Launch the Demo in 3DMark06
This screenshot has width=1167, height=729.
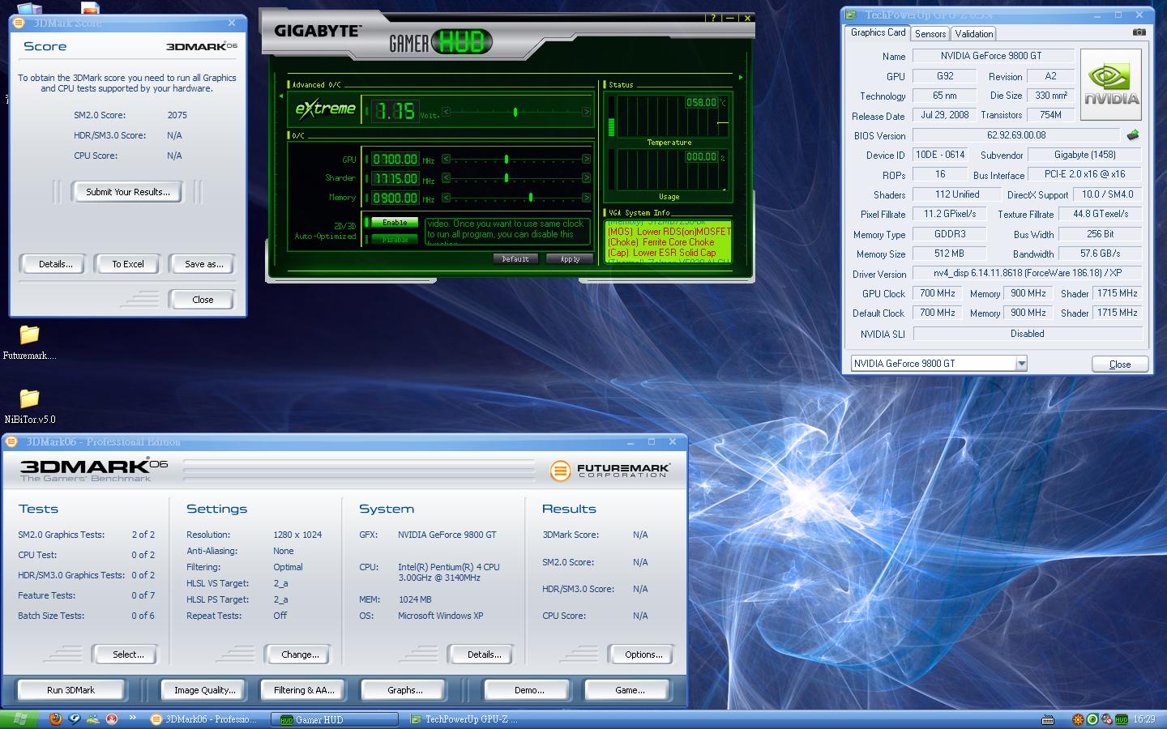(x=528, y=690)
